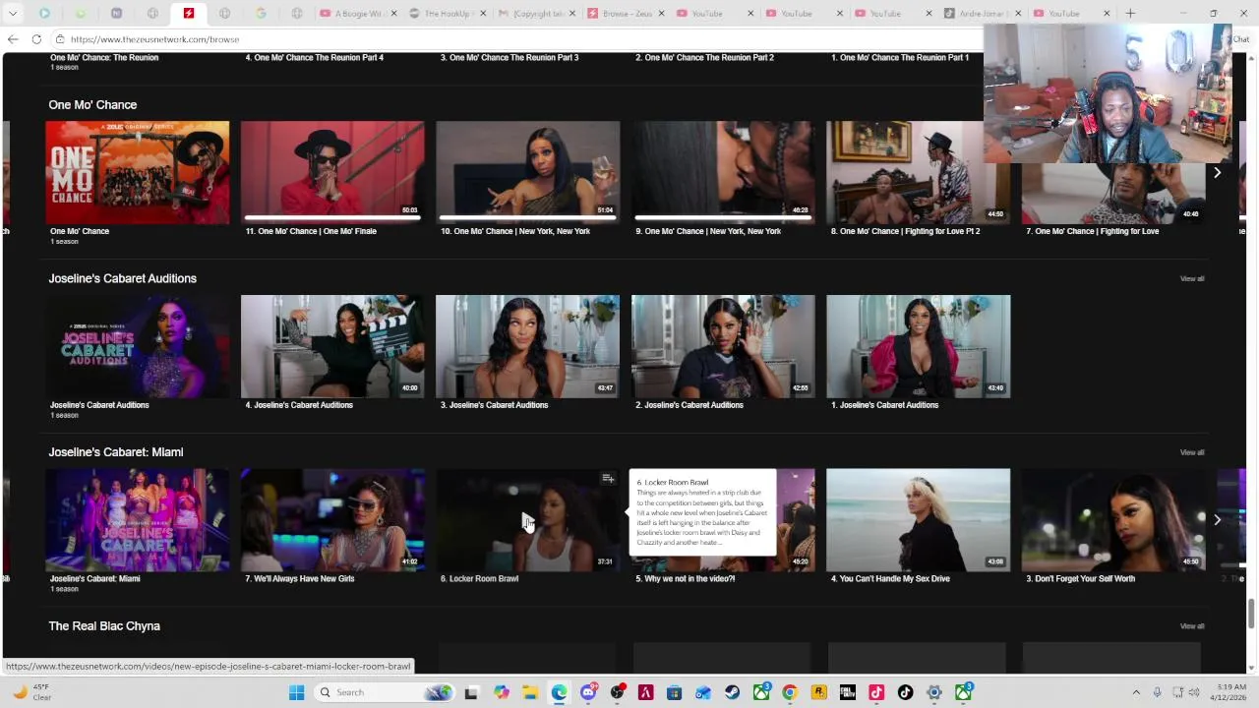This screenshot has height=708, width=1259.
Task: Open Google Chrome from taskbar
Action: tap(790, 692)
